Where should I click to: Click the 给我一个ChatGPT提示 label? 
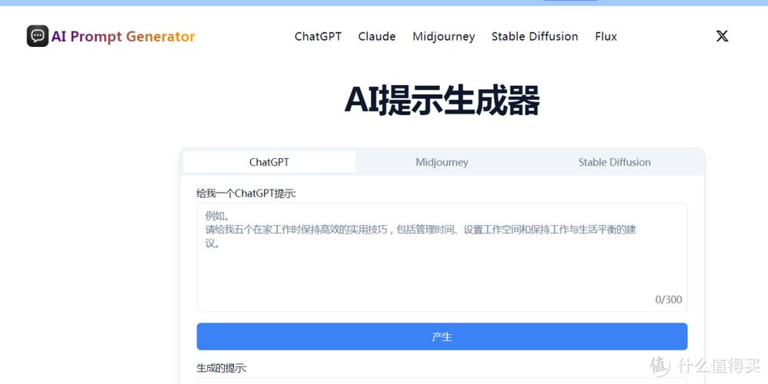pos(246,194)
